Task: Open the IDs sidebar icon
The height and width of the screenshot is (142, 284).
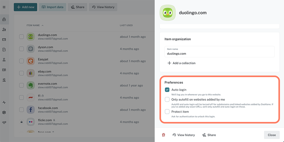Action: pyautogui.click(x=4, y=70)
